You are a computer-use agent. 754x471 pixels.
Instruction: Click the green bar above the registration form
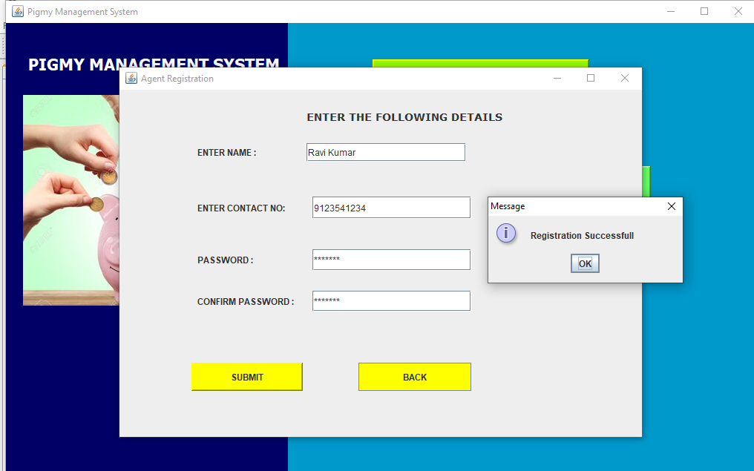[x=480, y=63]
